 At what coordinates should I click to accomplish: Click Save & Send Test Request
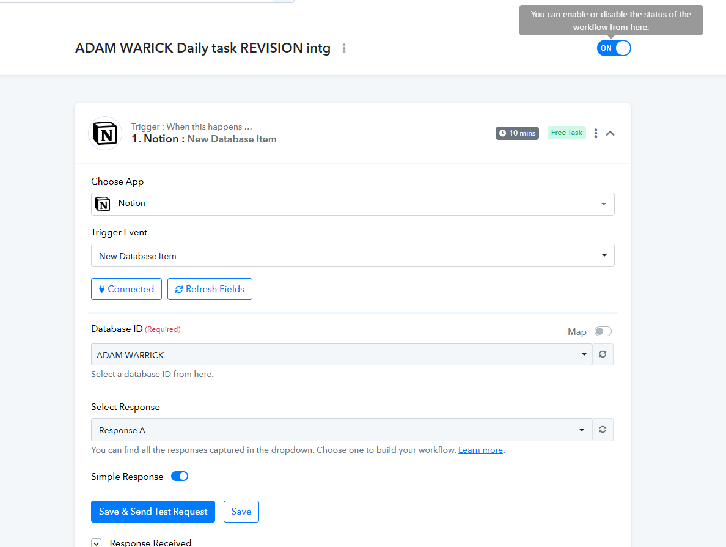click(x=153, y=512)
